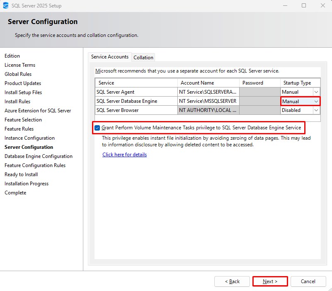This screenshot has height=291, width=332.
Task: Open the Click here for details link
Action: pos(124,155)
